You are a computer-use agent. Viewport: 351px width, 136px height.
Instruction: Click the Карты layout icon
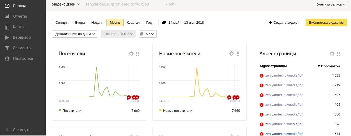[7, 27]
